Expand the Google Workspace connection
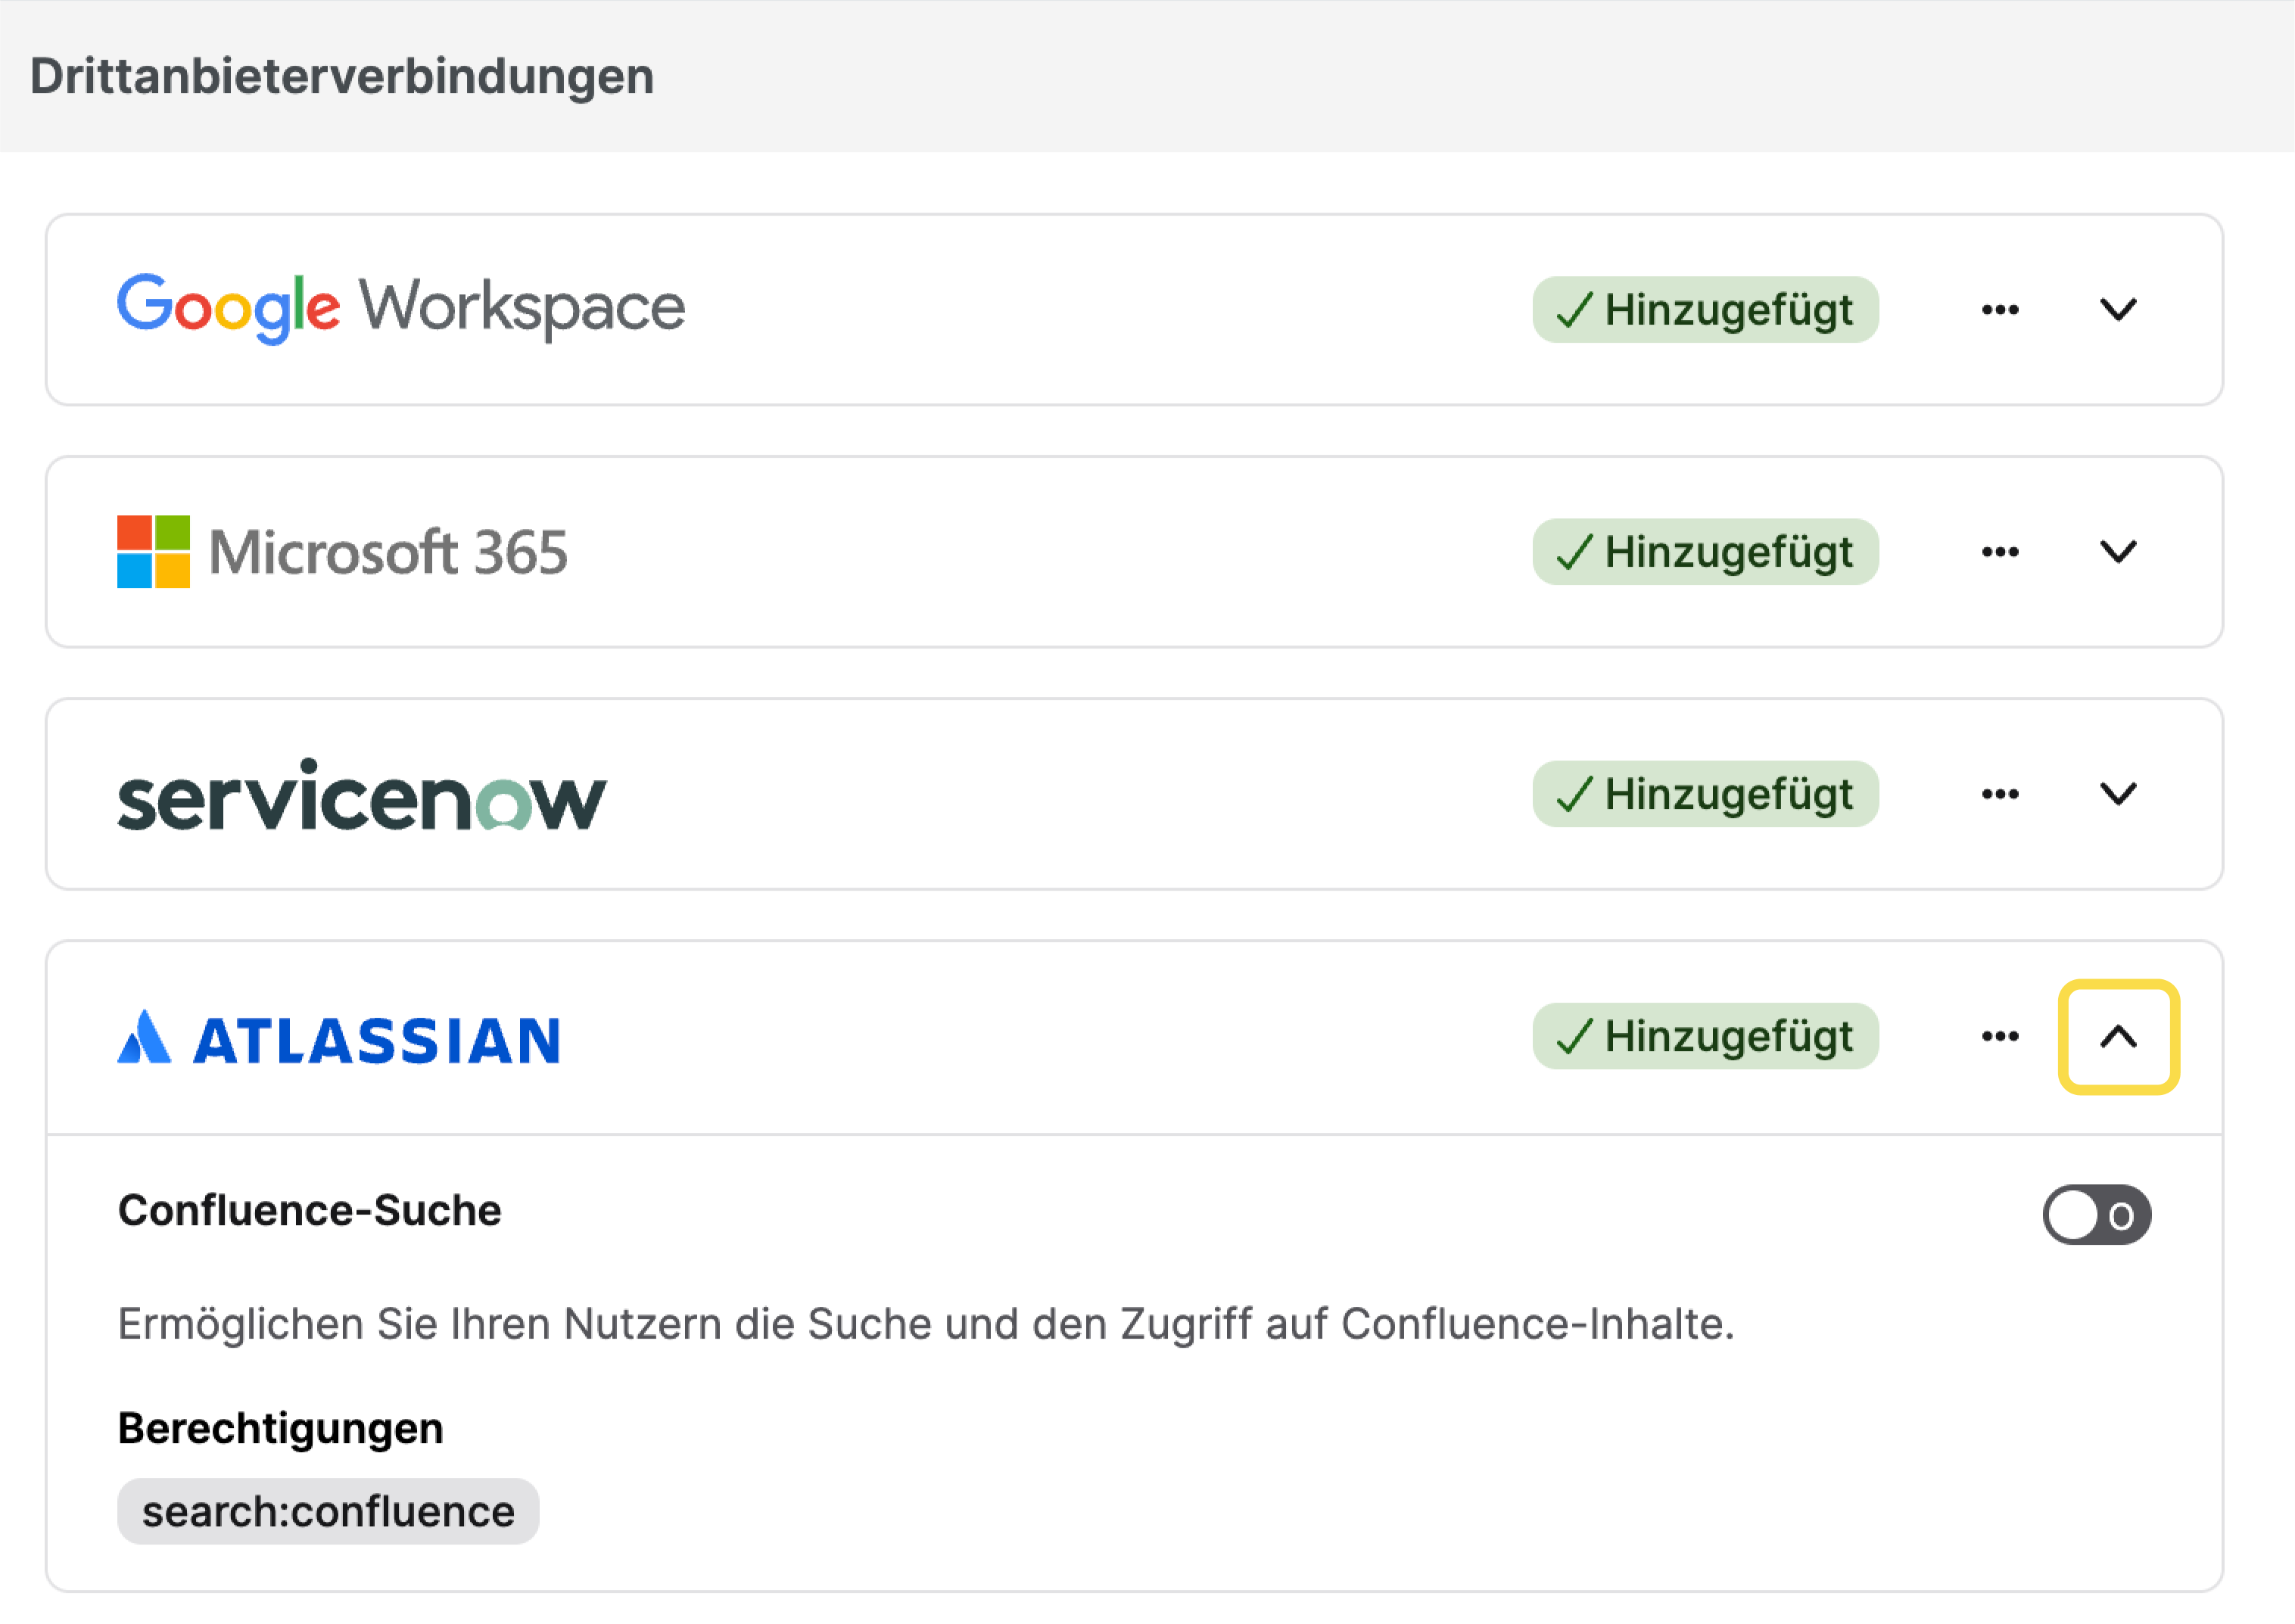 [x=2117, y=310]
